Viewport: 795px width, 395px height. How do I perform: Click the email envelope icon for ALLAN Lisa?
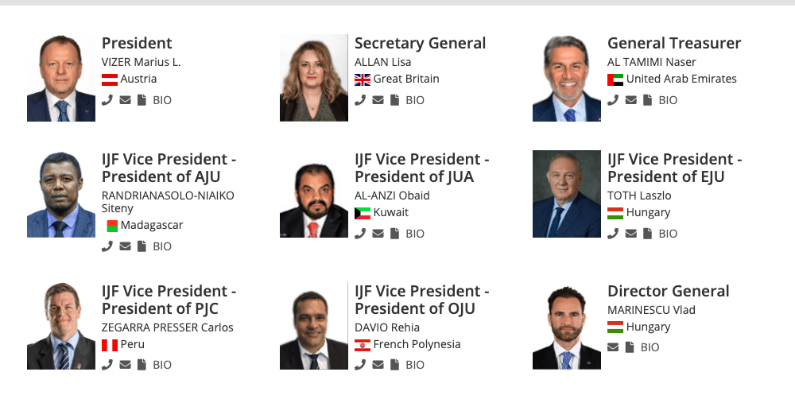[378, 100]
